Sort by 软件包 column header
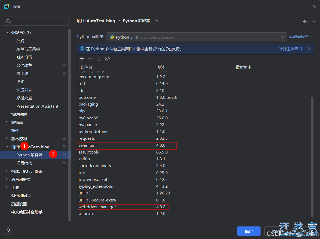 click(x=116, y=67)
